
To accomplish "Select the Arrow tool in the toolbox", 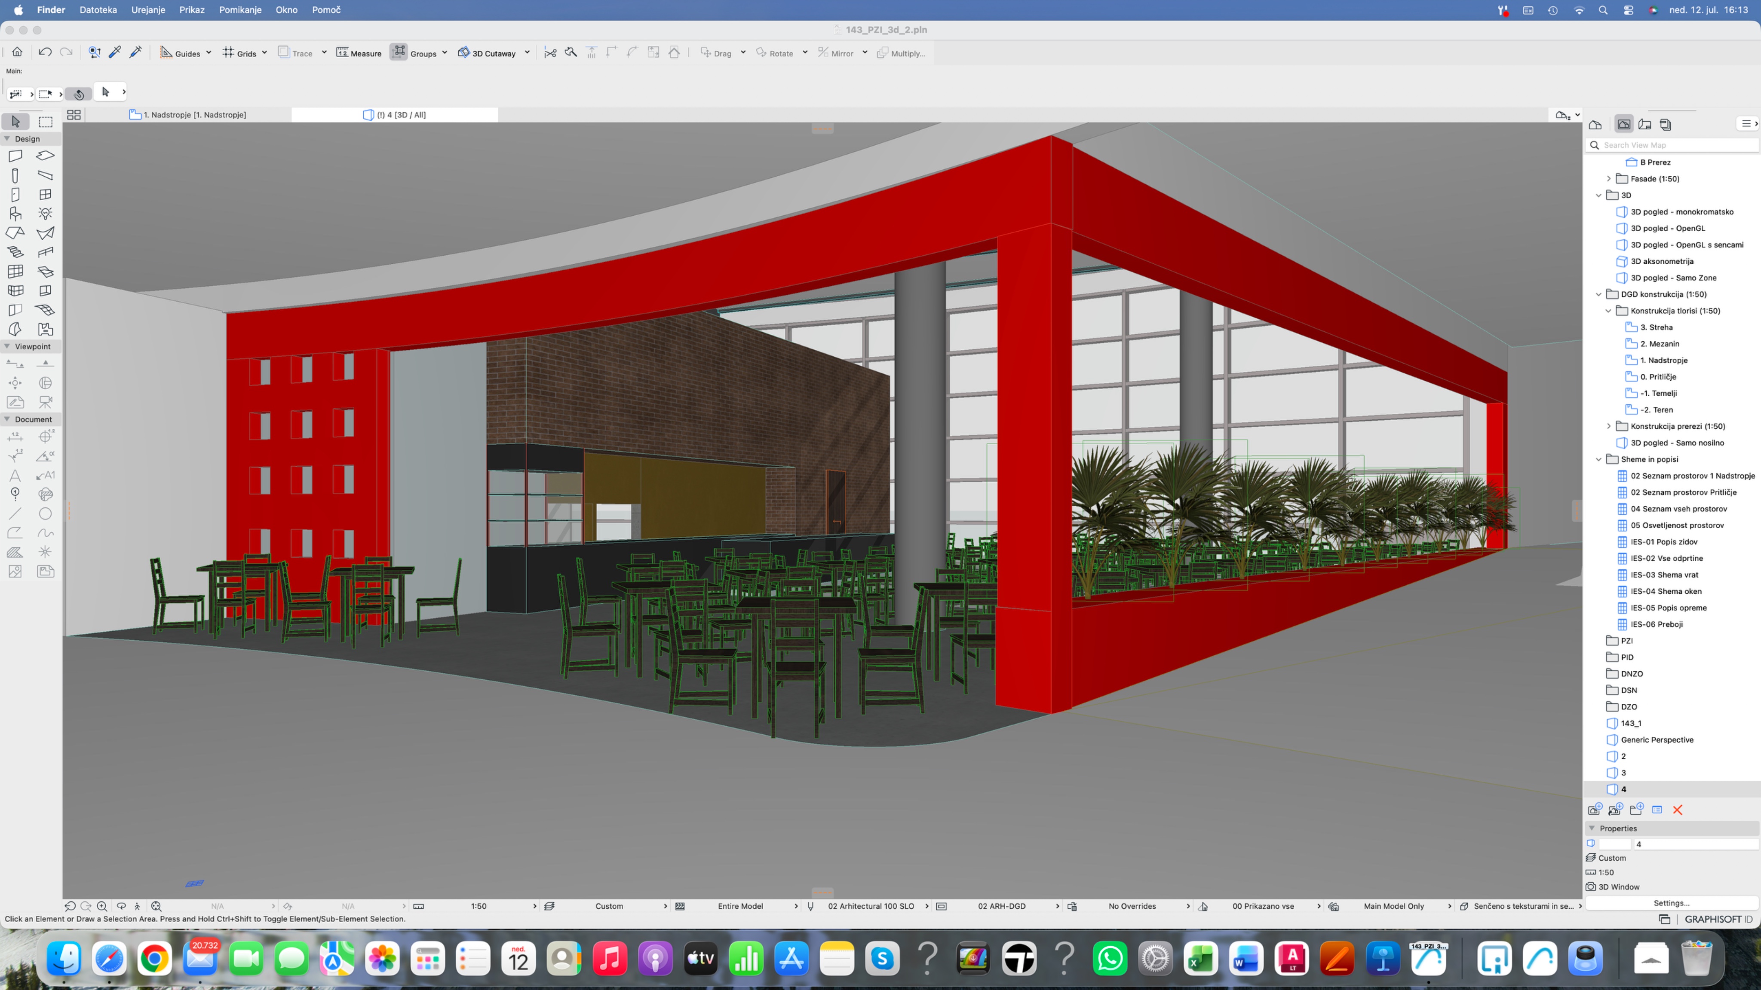I will click(x=16, y=122).
